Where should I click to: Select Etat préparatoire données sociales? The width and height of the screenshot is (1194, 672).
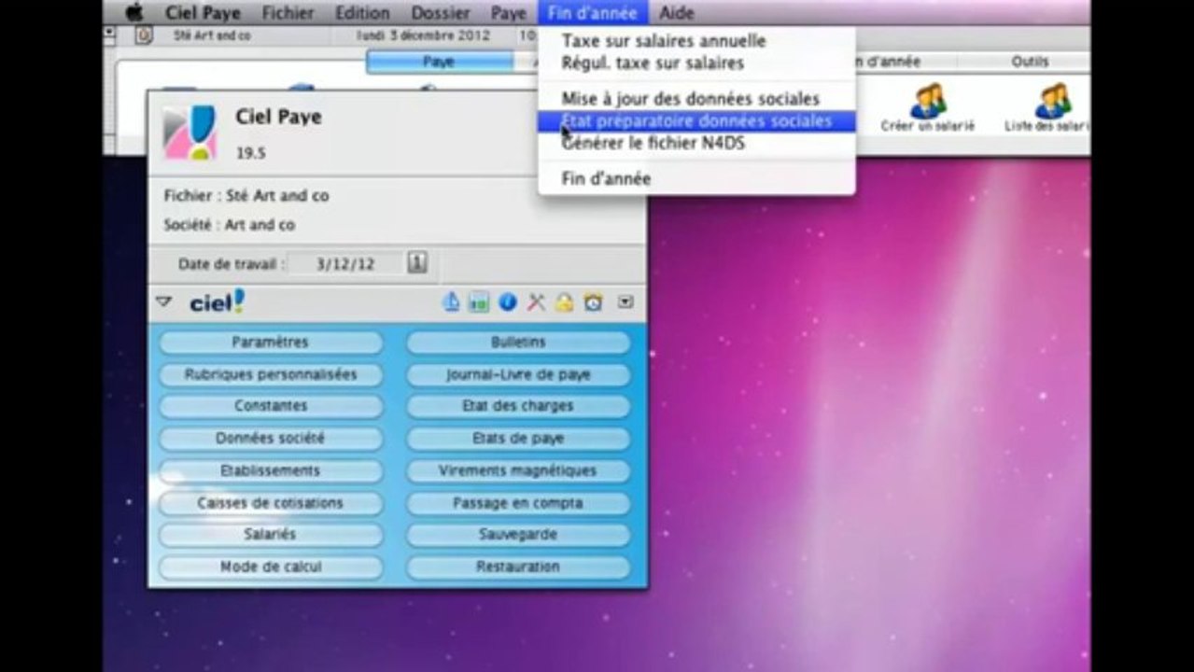point(696,121)
